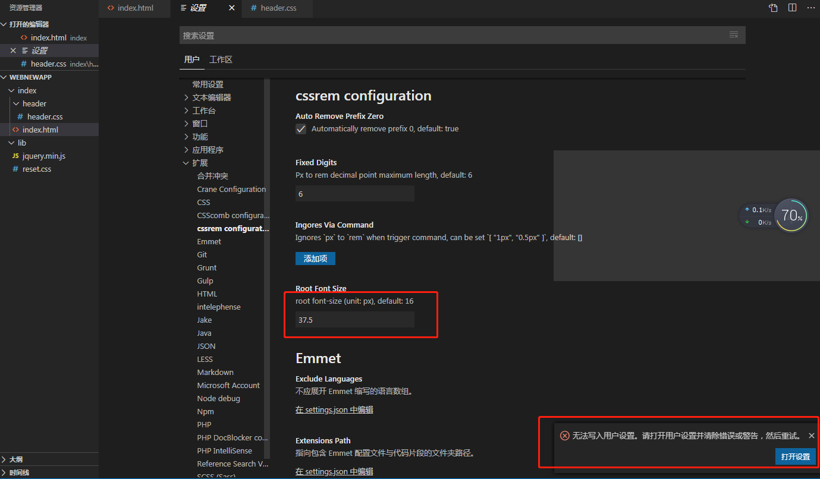Viewport: 820px width, 479px height.
Task: Click 打开设置 button in notification
Action: (x=796, y=456)
